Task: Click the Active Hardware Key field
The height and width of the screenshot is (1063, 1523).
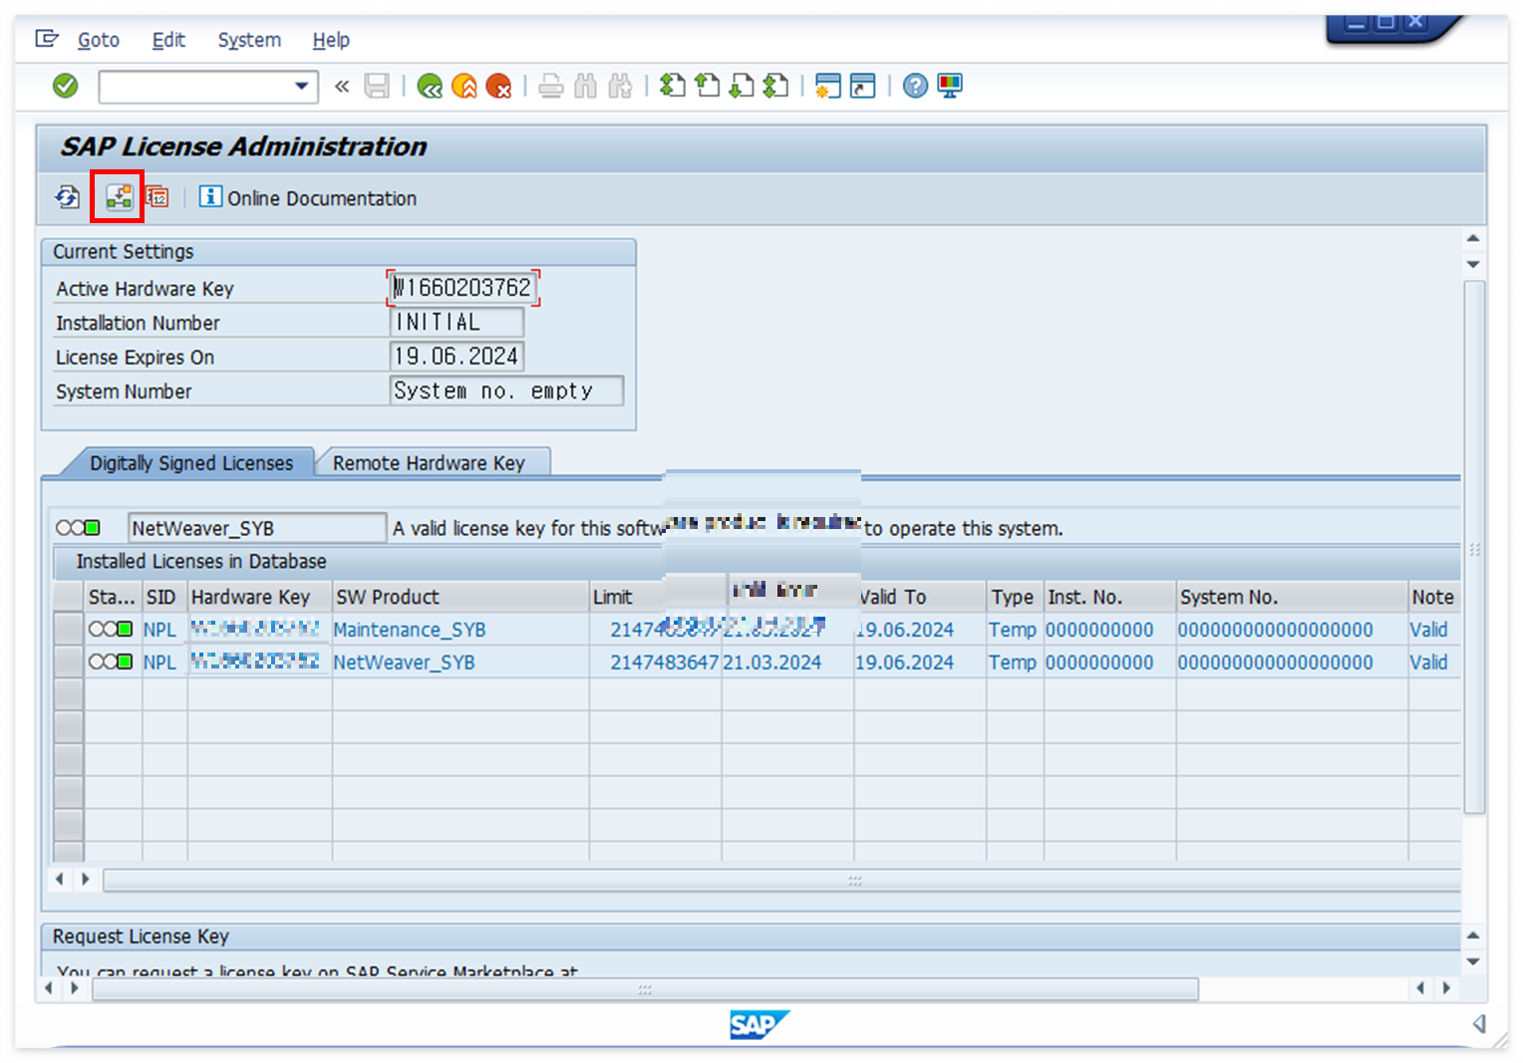Action: click(463, 288)
